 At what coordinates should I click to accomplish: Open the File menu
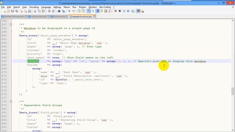click(3, 7)
